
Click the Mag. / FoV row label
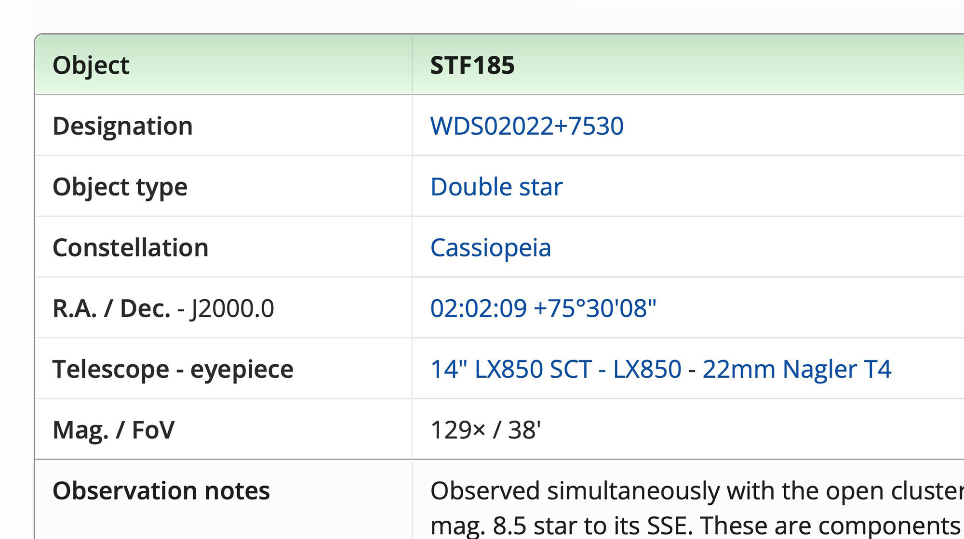tap(113, 430)
